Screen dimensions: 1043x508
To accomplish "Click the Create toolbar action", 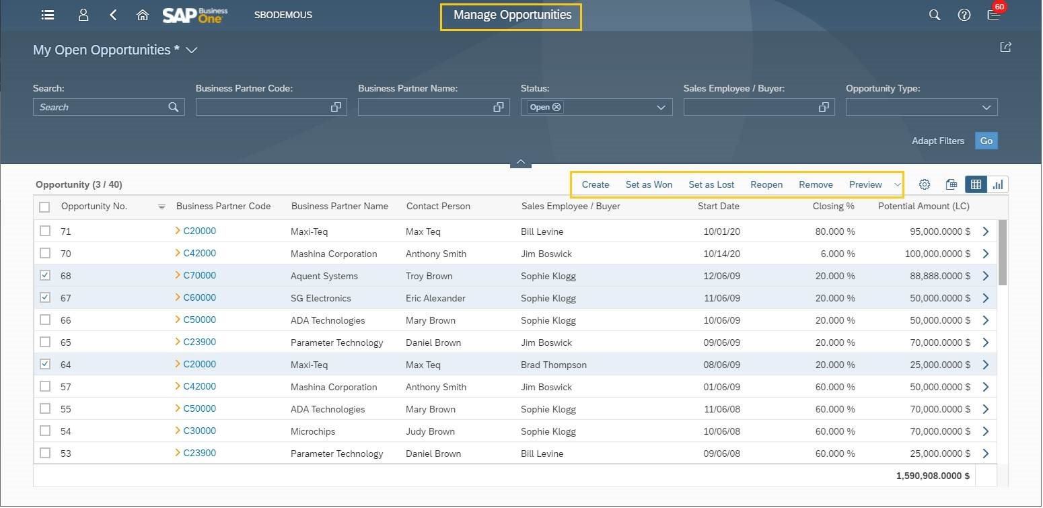I will click(x=596, y=184).
